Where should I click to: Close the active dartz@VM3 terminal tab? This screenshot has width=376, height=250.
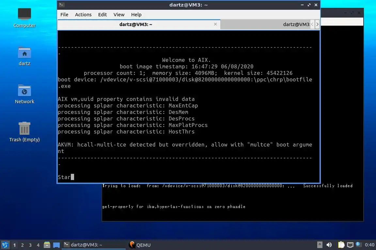coord(215,24)
